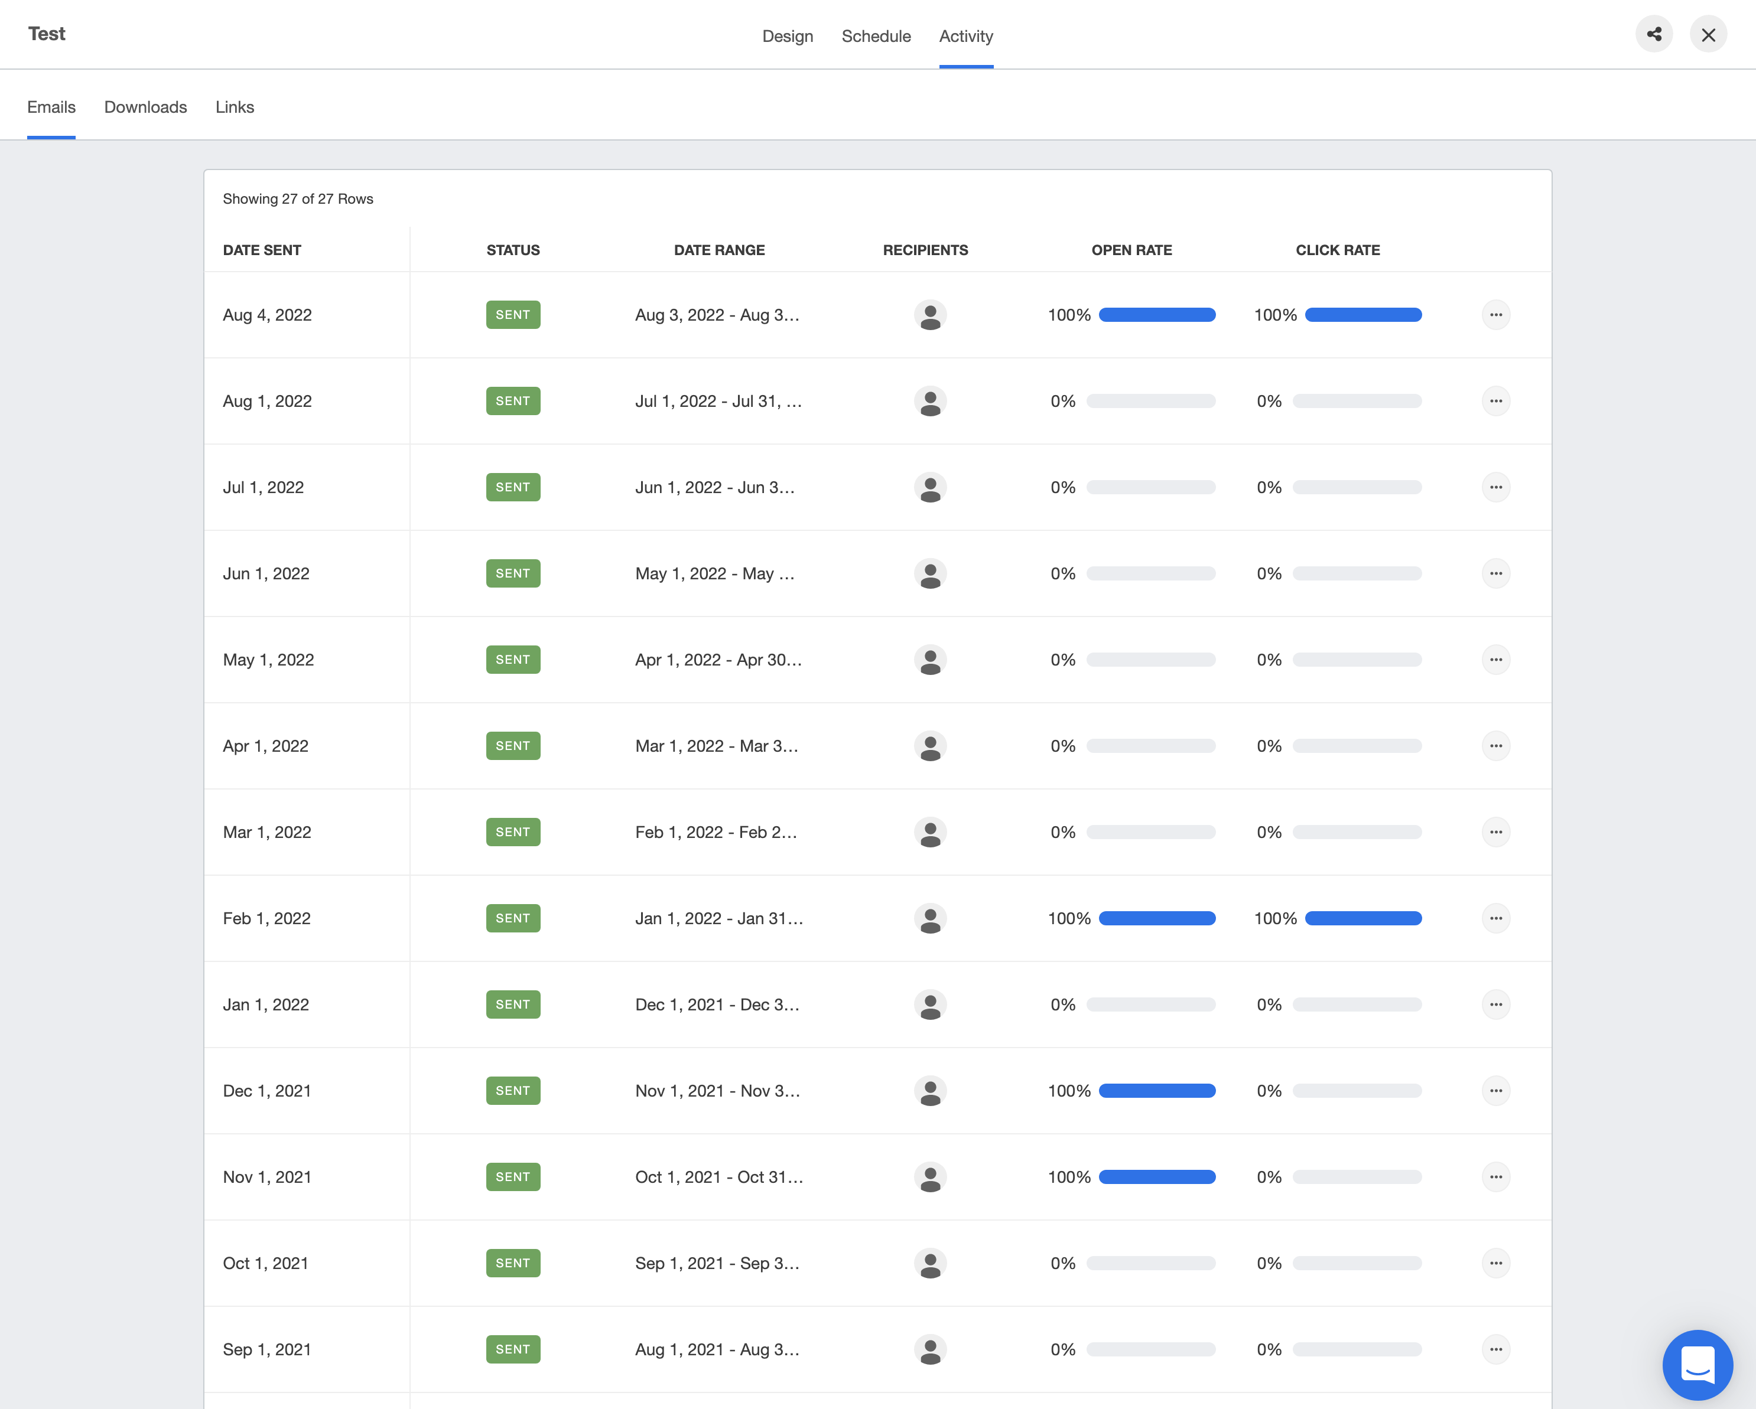The height and width of the screenshot is (1409, 1756).
Task: Open the Design tab
Action: 788,36
